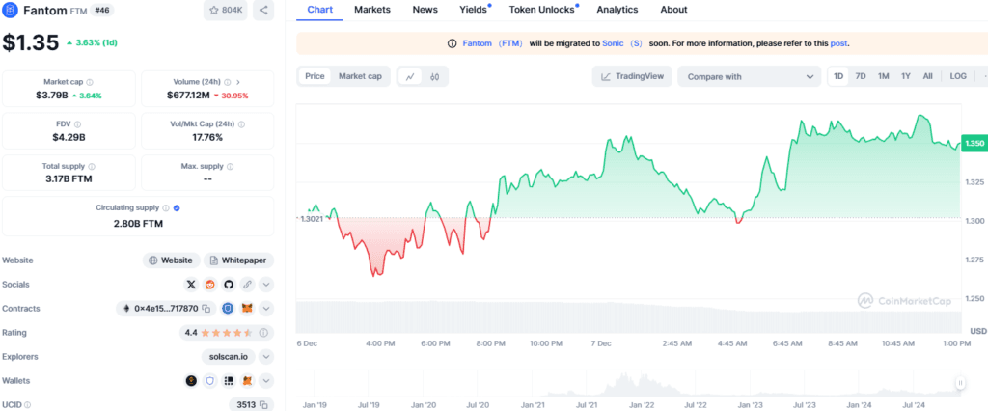The height and width of the screenshot is (411, 988).
Task: Select the candlestick chart style
Action: coord(434,77)
